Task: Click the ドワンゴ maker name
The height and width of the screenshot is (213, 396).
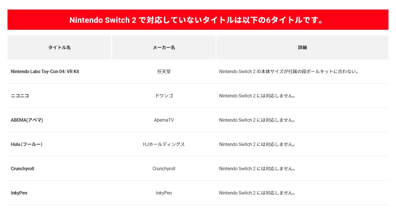Action: (164, 96)
